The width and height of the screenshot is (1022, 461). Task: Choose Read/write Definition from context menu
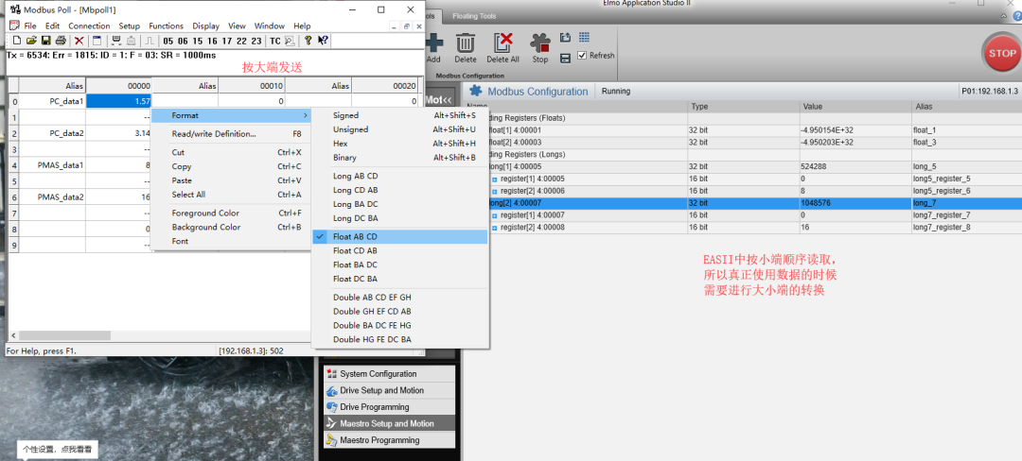232,134
